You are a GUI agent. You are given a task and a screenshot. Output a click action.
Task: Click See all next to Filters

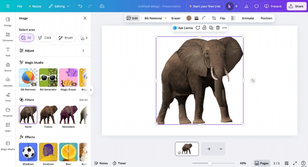point(83,100)
